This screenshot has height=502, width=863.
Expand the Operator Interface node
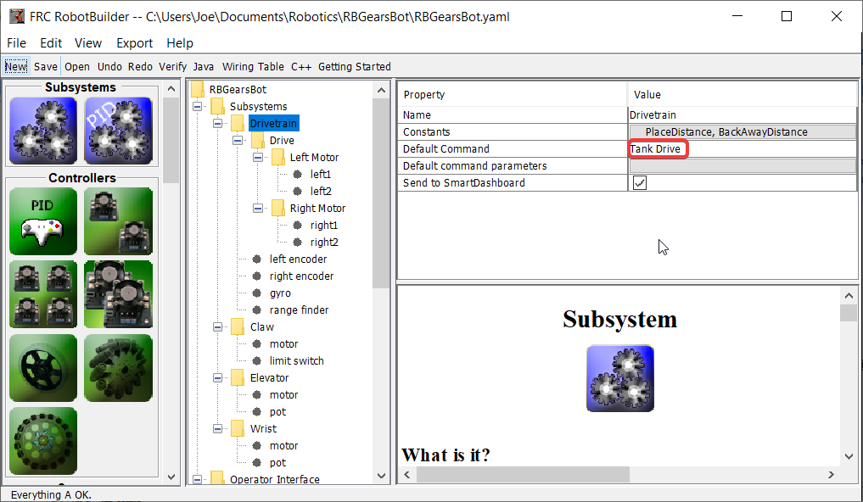pos(197,479)
